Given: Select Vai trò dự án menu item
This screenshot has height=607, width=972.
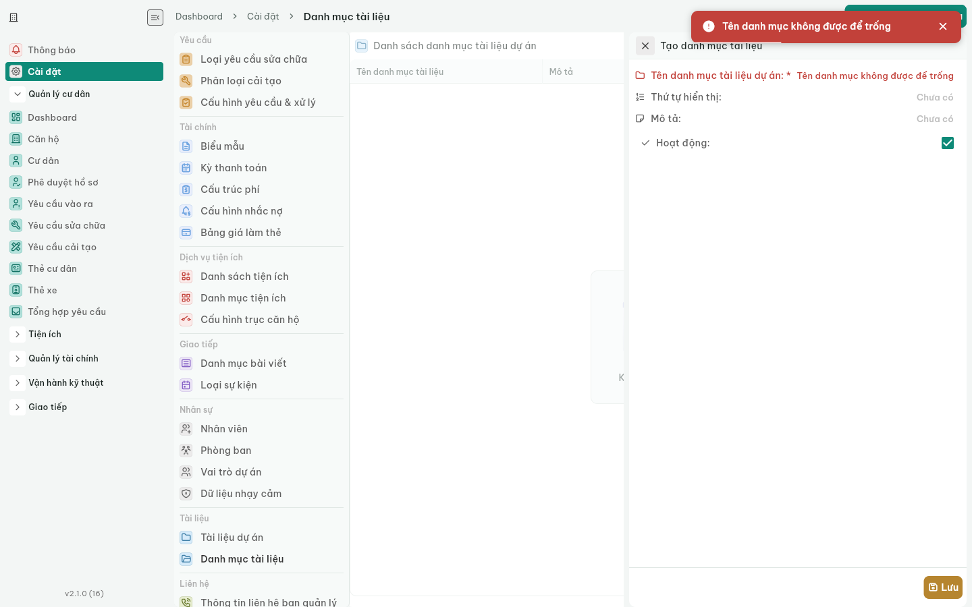Looking at the screenshot, I should pyautogui.click(x=261, y=472).
